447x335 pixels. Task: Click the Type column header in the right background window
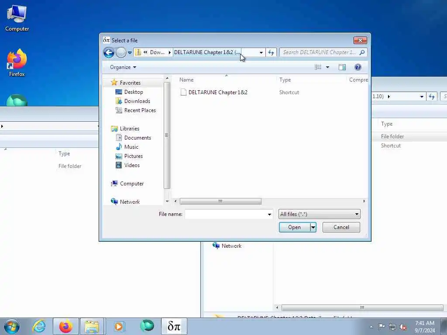[x=387, y=124]
